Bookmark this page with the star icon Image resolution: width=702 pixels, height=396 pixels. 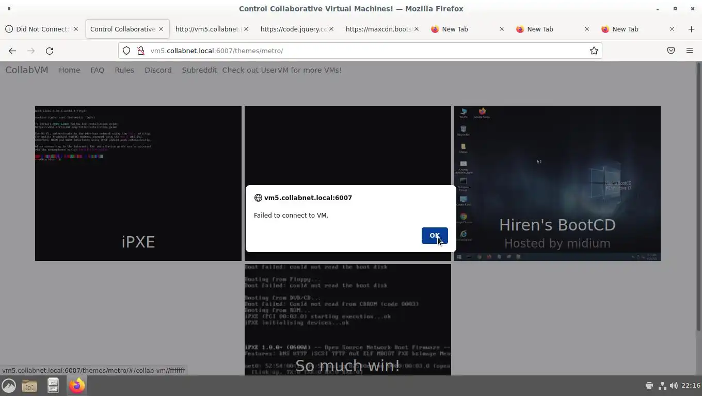(x=594, y=51)
